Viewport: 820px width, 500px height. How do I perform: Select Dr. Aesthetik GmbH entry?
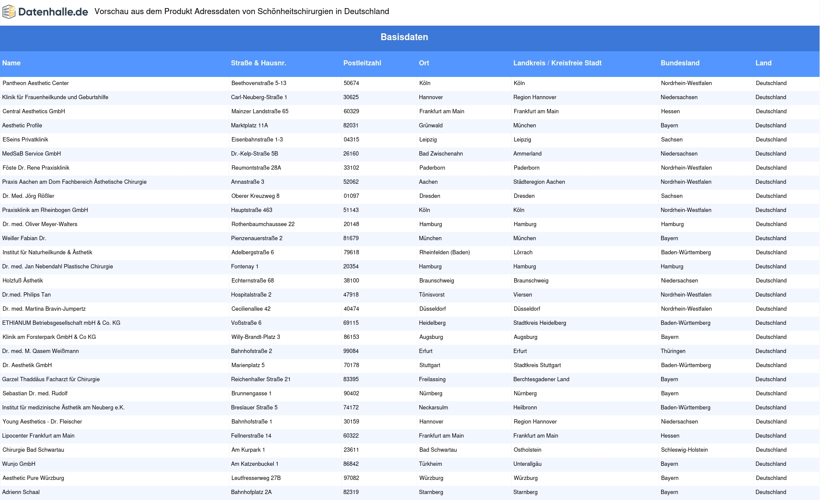(x=27, y=365)
